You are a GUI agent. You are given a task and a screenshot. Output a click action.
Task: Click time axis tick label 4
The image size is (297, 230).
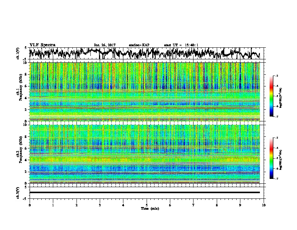pyautogui.click(x=123, y=205)
